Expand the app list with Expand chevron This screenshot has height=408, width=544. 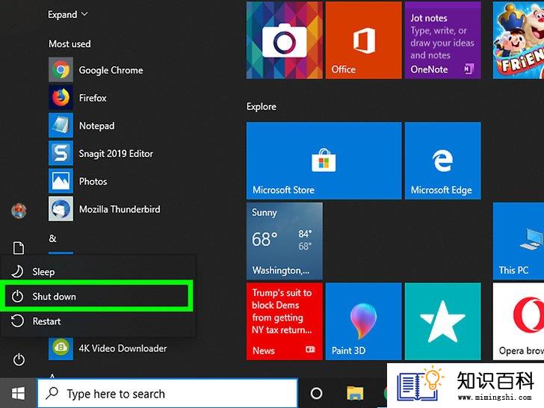(x=68, y=15)
